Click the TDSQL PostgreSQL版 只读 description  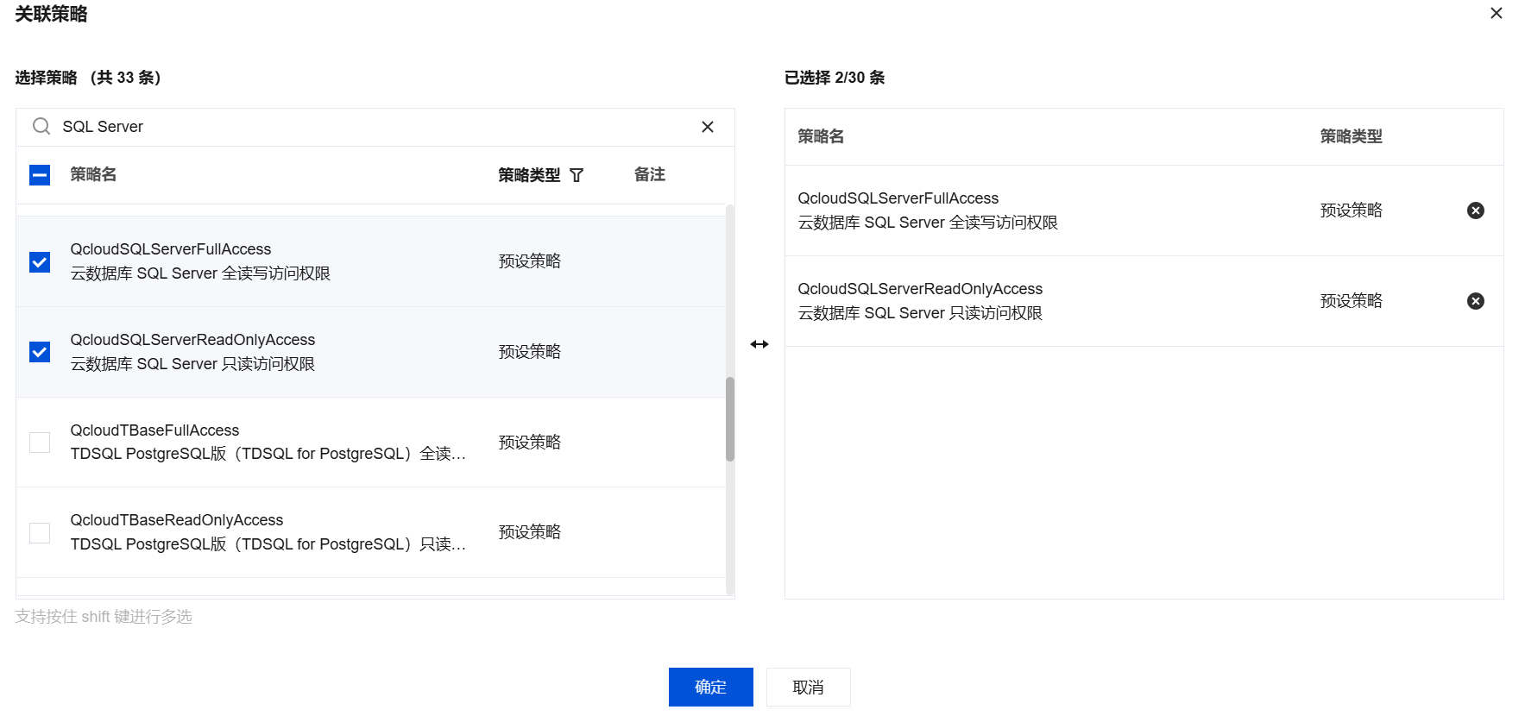pyautogui.click(x=268, y=544)
